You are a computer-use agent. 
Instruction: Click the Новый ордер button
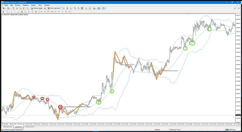37,8
